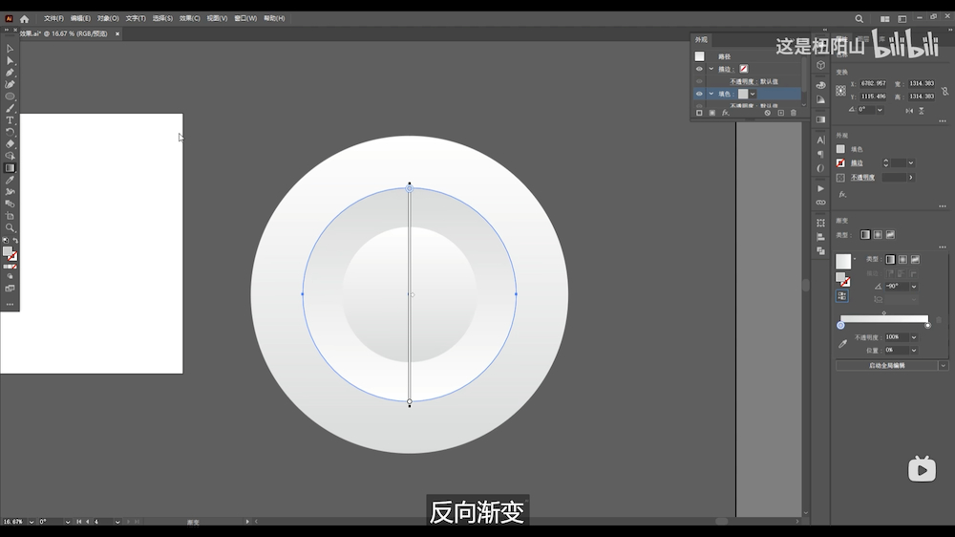The height and width of the screenshot is (537, 955).
Task: Open the Paragraph panel icon in the dock
Action: (821, 154)
